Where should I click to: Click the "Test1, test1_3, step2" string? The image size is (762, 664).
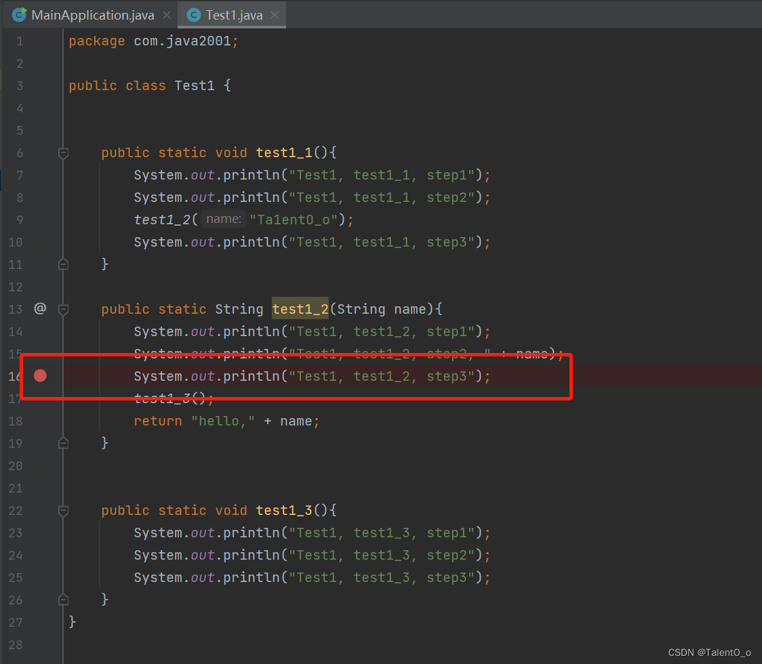coord(382,555)
